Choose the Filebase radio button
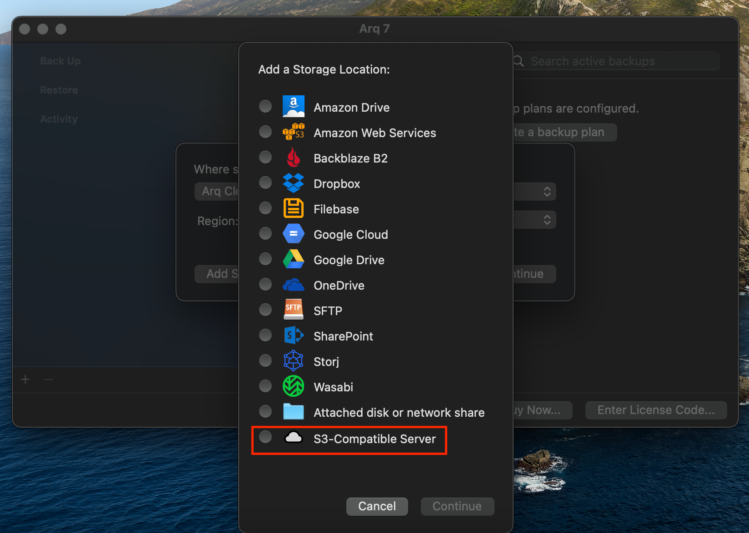 [265, 208]
